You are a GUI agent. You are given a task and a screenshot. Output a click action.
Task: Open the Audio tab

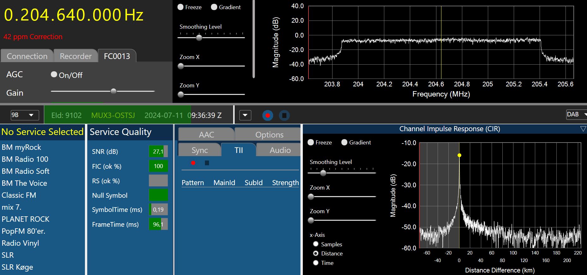click(x=280, y=150)
